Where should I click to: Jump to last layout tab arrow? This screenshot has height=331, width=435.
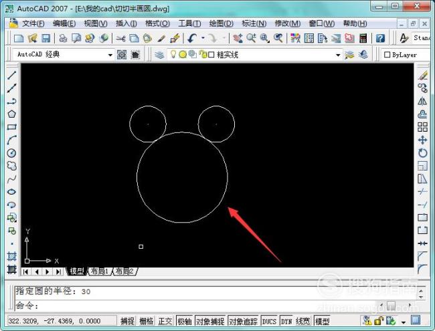pos(58,271)
